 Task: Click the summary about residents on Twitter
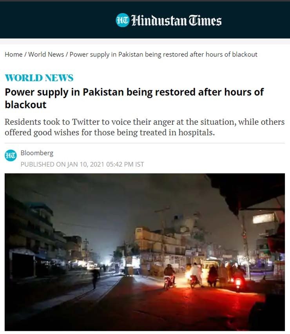[x=145, y=127]
